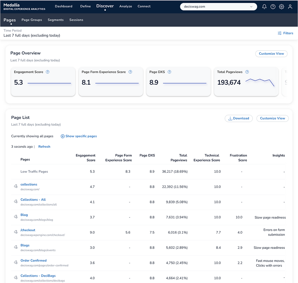Open the Order Confirmed page link
The height and width of the screenshot is (283, 298).
[x=33, y=261]
